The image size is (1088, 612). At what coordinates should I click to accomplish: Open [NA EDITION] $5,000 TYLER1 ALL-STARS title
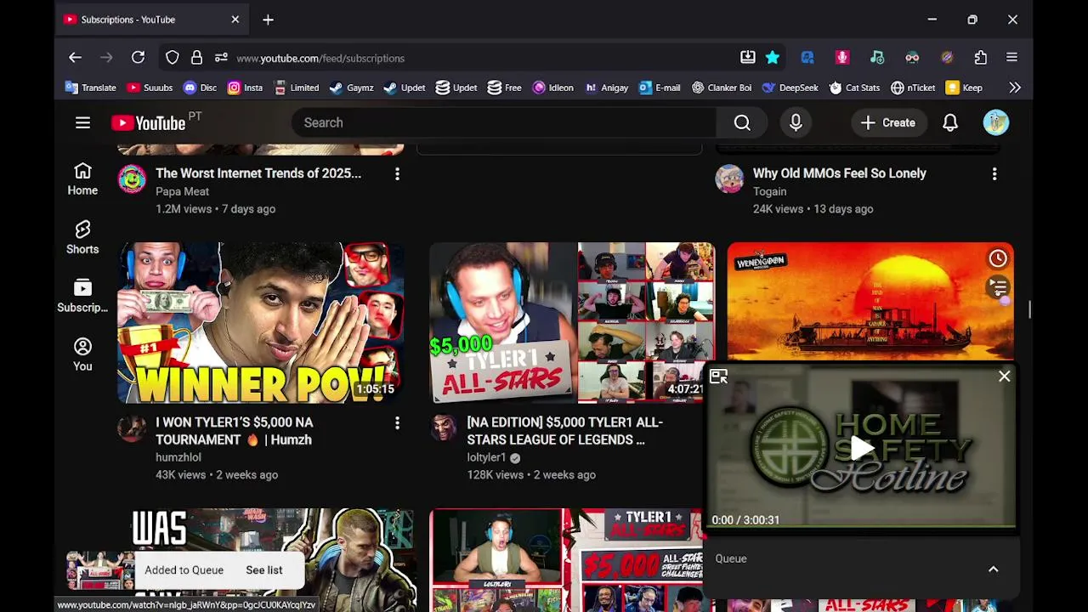tap(564, 431)
